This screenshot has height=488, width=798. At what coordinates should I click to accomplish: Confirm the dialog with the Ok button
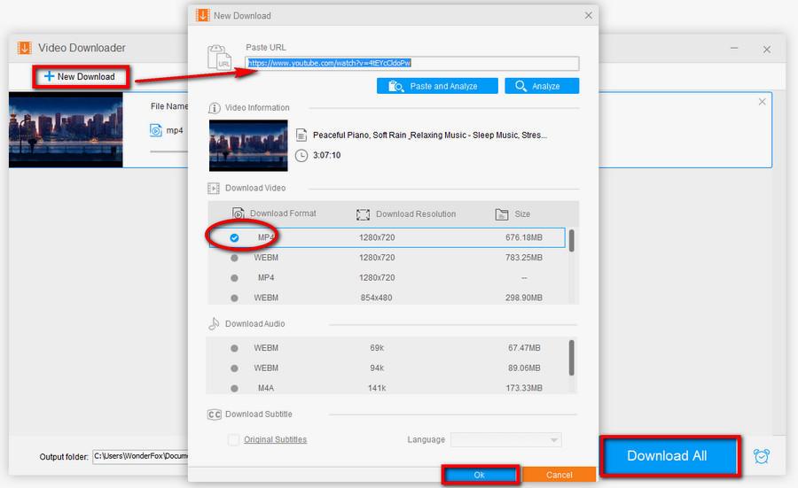(x=479, y=475)
